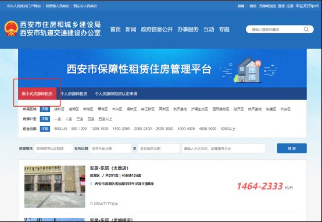The height and width of the screenshot is (222, 322).
Task: Pick the 3000-4000 rent range
Action: click(x=186, y=129)
